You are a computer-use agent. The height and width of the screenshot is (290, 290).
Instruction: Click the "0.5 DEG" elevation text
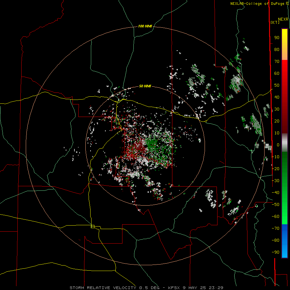coord(149,288)
